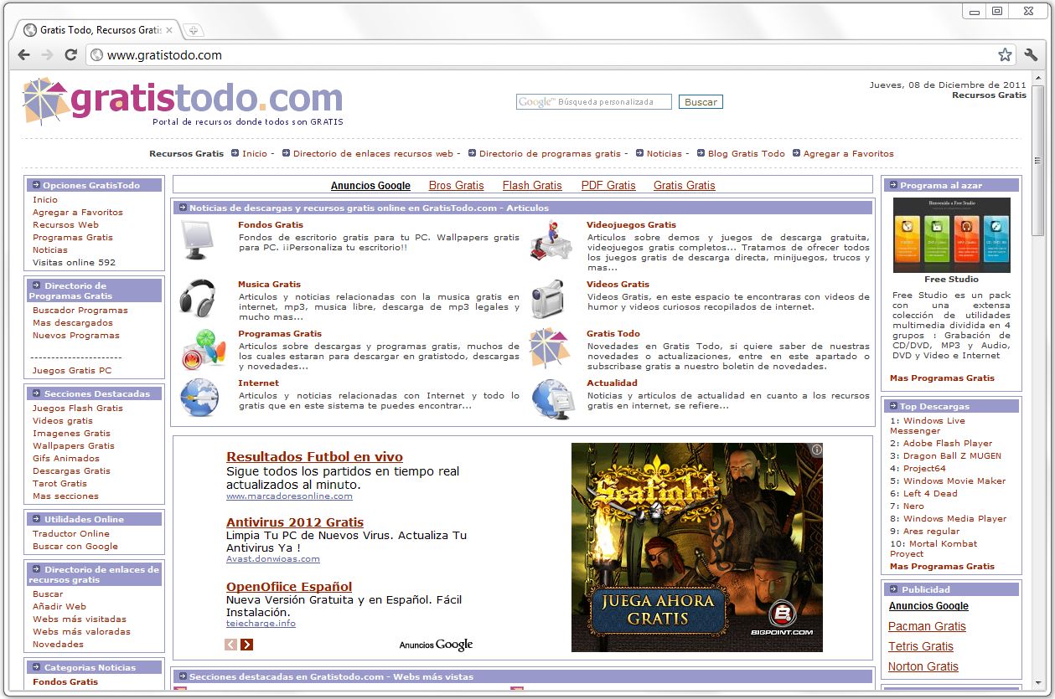This screenshot has width=1055, height=699.
Task: Open Mas descargados in sidebar
Action: coord(73,323)
